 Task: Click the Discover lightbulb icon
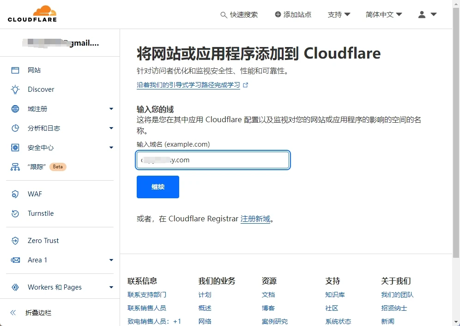click(x=15, y=89)
